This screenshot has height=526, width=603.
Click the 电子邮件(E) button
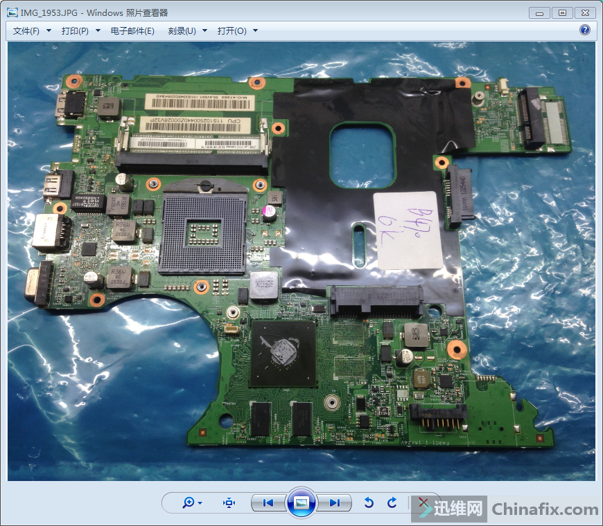(x=132, y=30)
